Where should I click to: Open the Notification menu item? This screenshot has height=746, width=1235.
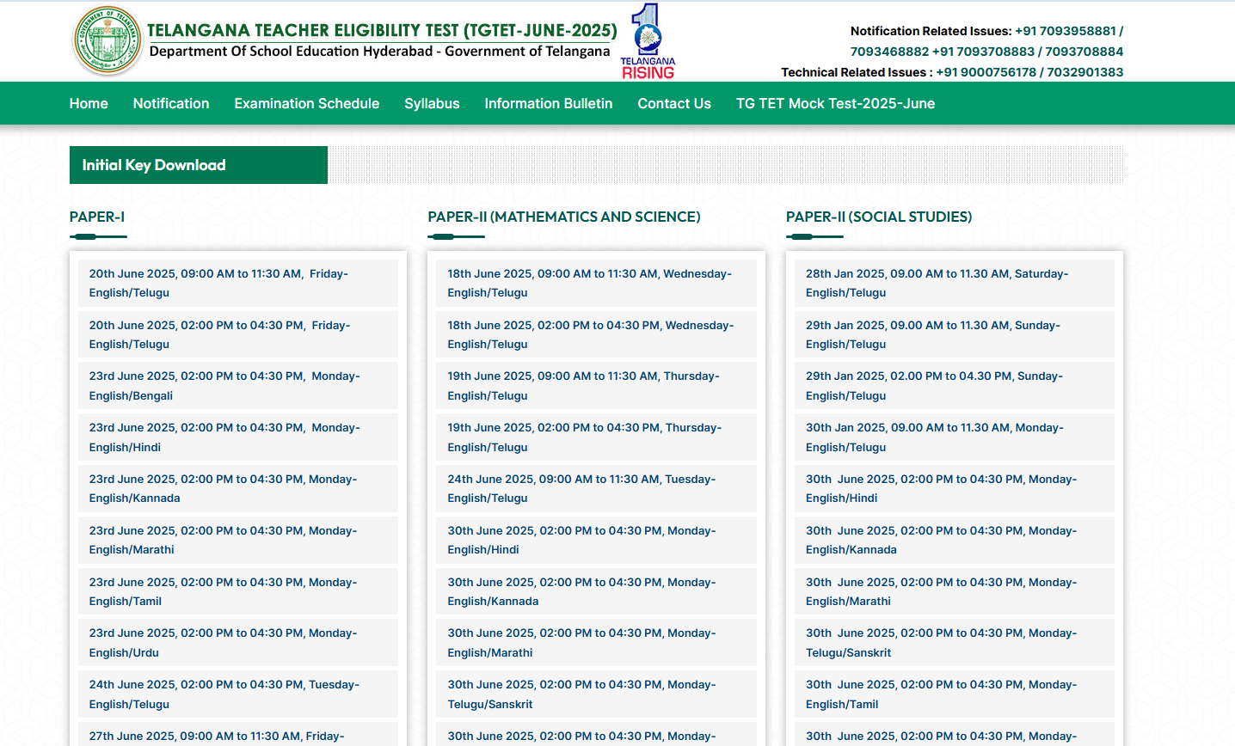point(171,103)
